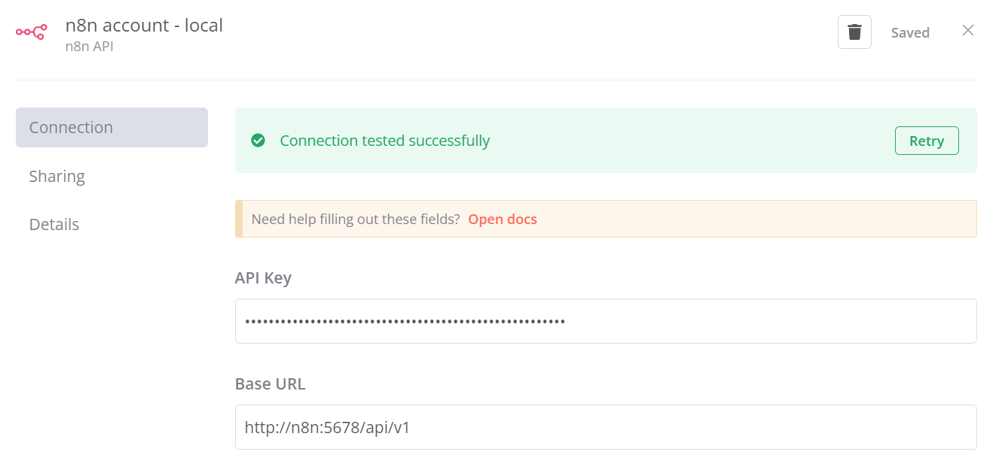The height and width of the screenshot is (476, 1002).
Task: Switch to the Sharing tab
Action: (57, 176)
